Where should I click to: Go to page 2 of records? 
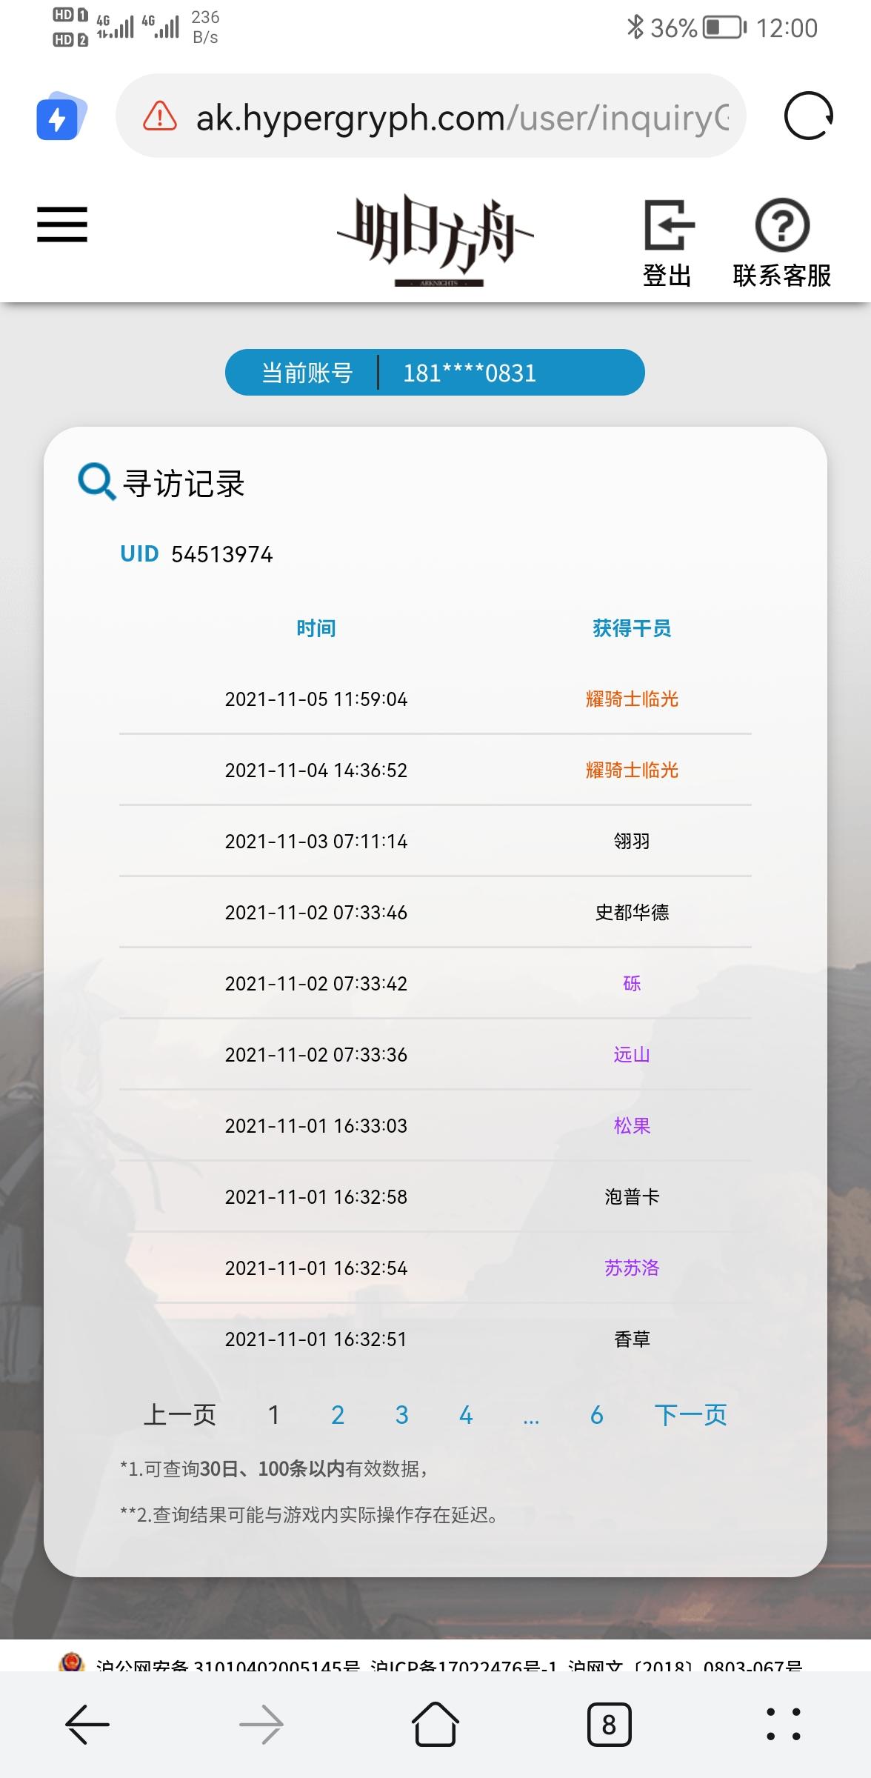[338, 1415]
